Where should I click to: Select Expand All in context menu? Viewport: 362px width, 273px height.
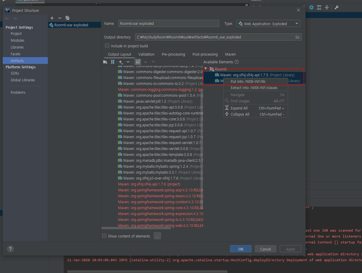click(256, 108)
